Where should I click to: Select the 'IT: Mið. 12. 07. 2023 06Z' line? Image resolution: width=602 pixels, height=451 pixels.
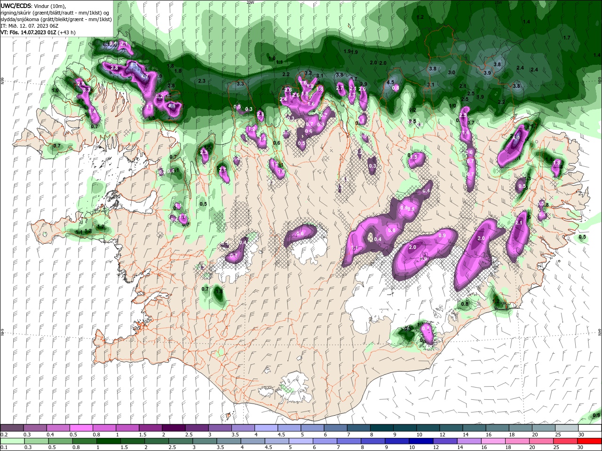[x=29, y=26]
